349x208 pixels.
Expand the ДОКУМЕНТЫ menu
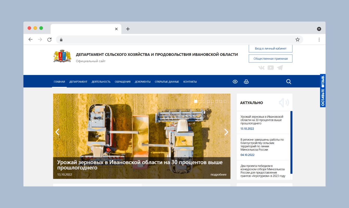[143, 81]
